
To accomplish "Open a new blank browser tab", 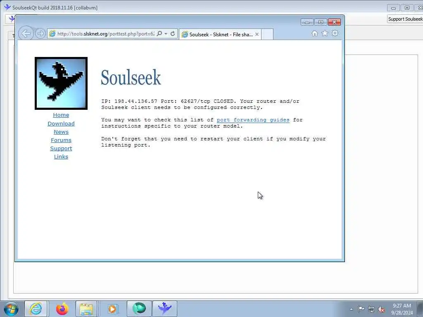I will pyautogui.click(x=267, y=35).
